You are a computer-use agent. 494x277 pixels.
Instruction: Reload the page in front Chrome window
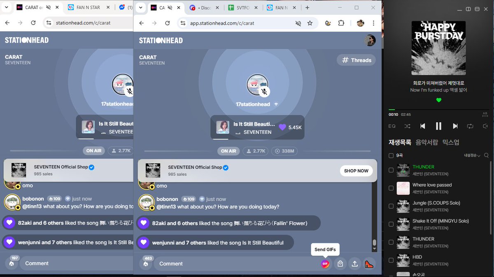[168, 23]
